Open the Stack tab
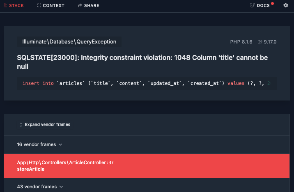294x192 pixels. [14, 6]
